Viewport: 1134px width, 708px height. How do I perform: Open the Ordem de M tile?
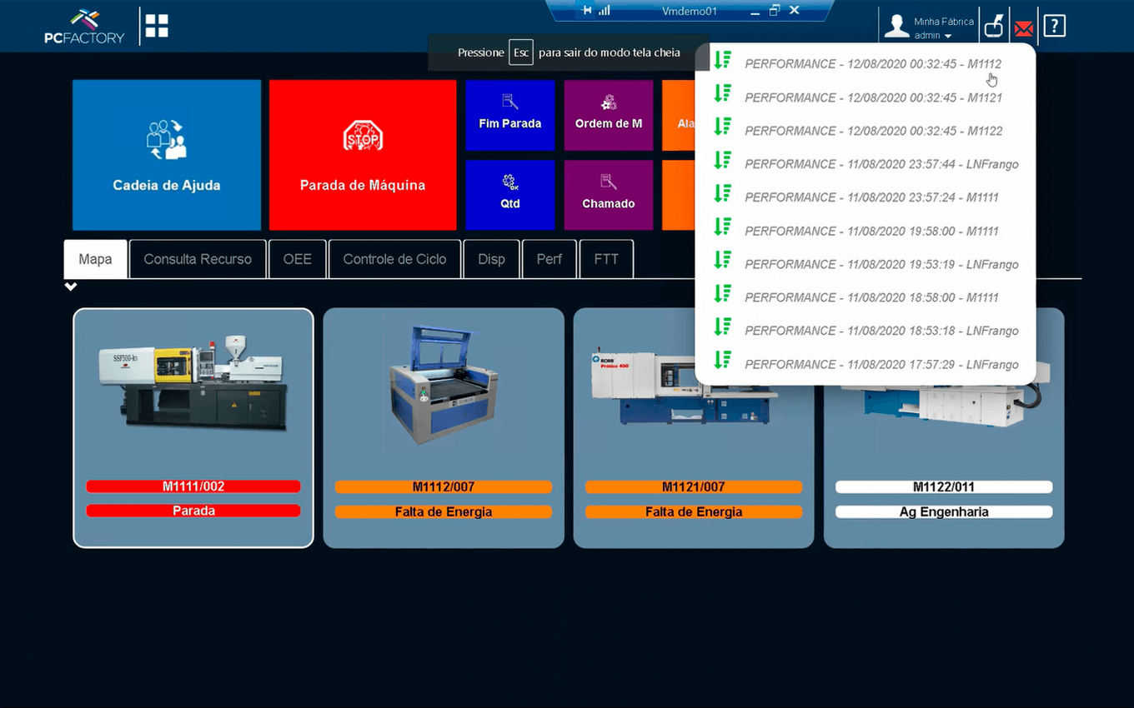point(609,115)
